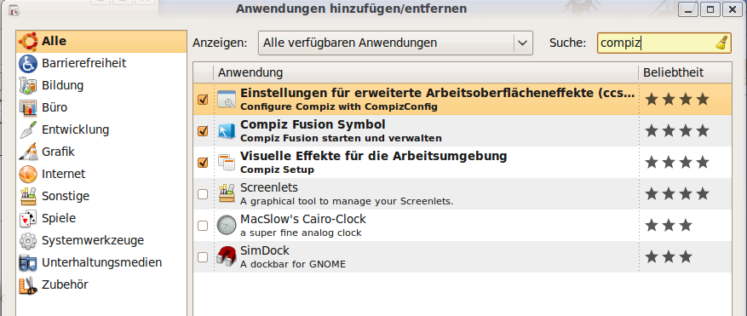Uncheck Visuelle Effekte für die Arbeitsumgebung
The height and width of the screenshot is (316, 747).
point(203,163)
